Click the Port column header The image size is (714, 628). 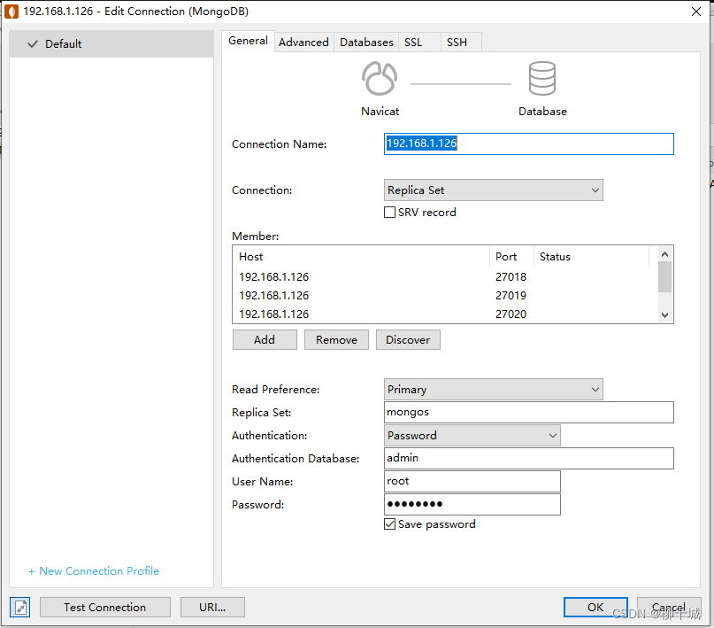point(511,257)
